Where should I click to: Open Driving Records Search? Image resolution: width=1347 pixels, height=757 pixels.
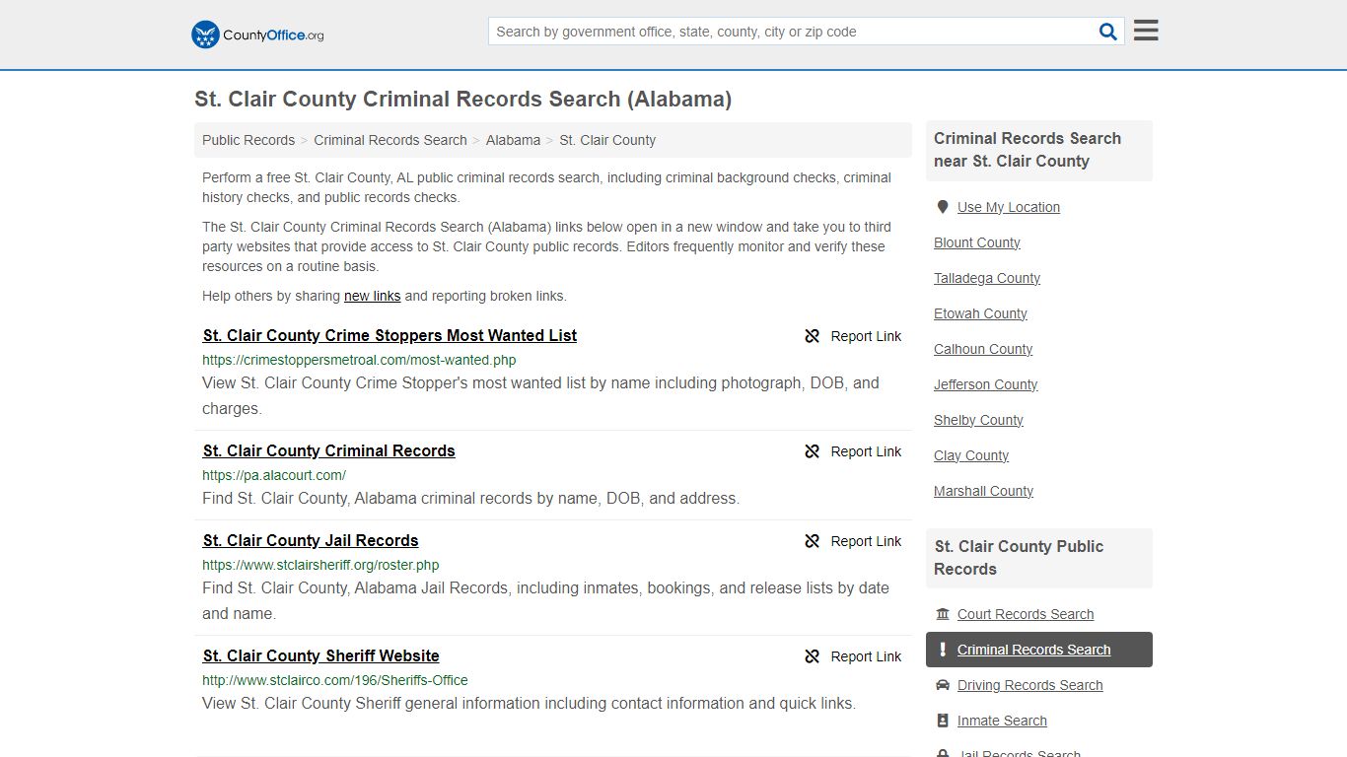click(1030, 685)
